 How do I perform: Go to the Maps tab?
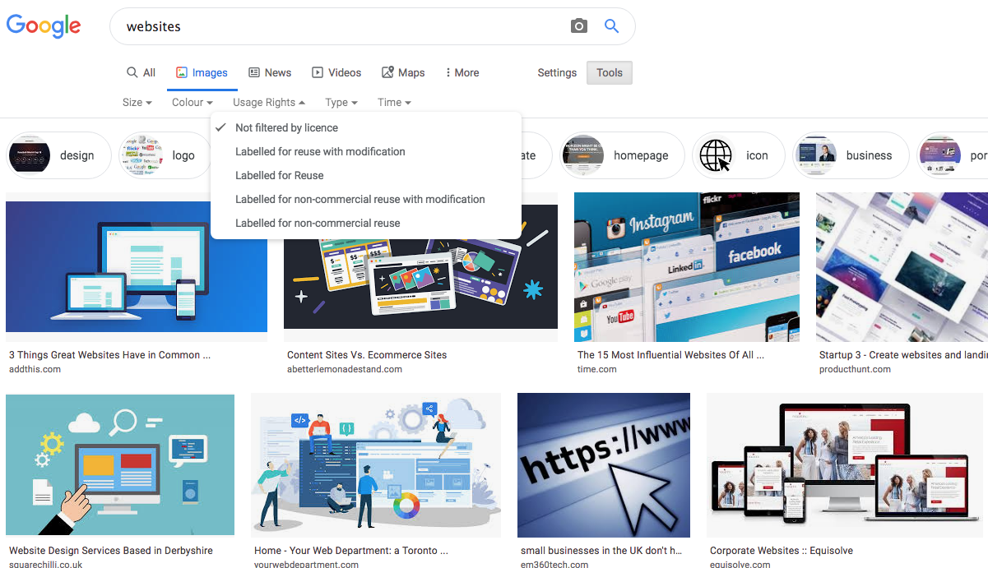click(x=403, y=72)
